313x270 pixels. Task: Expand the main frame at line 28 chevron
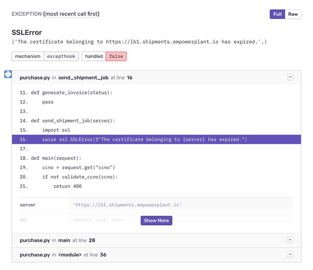tap(290, 240)
